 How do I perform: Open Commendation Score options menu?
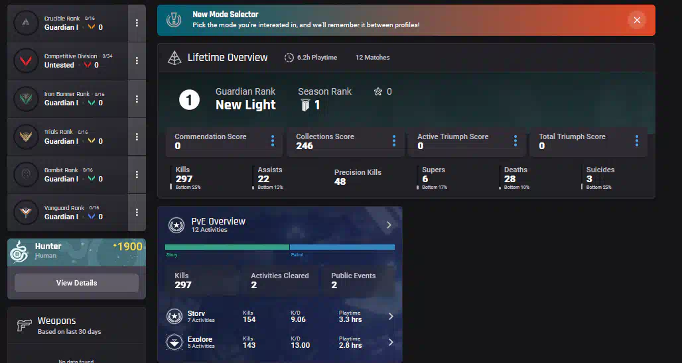tap(273, 140)
